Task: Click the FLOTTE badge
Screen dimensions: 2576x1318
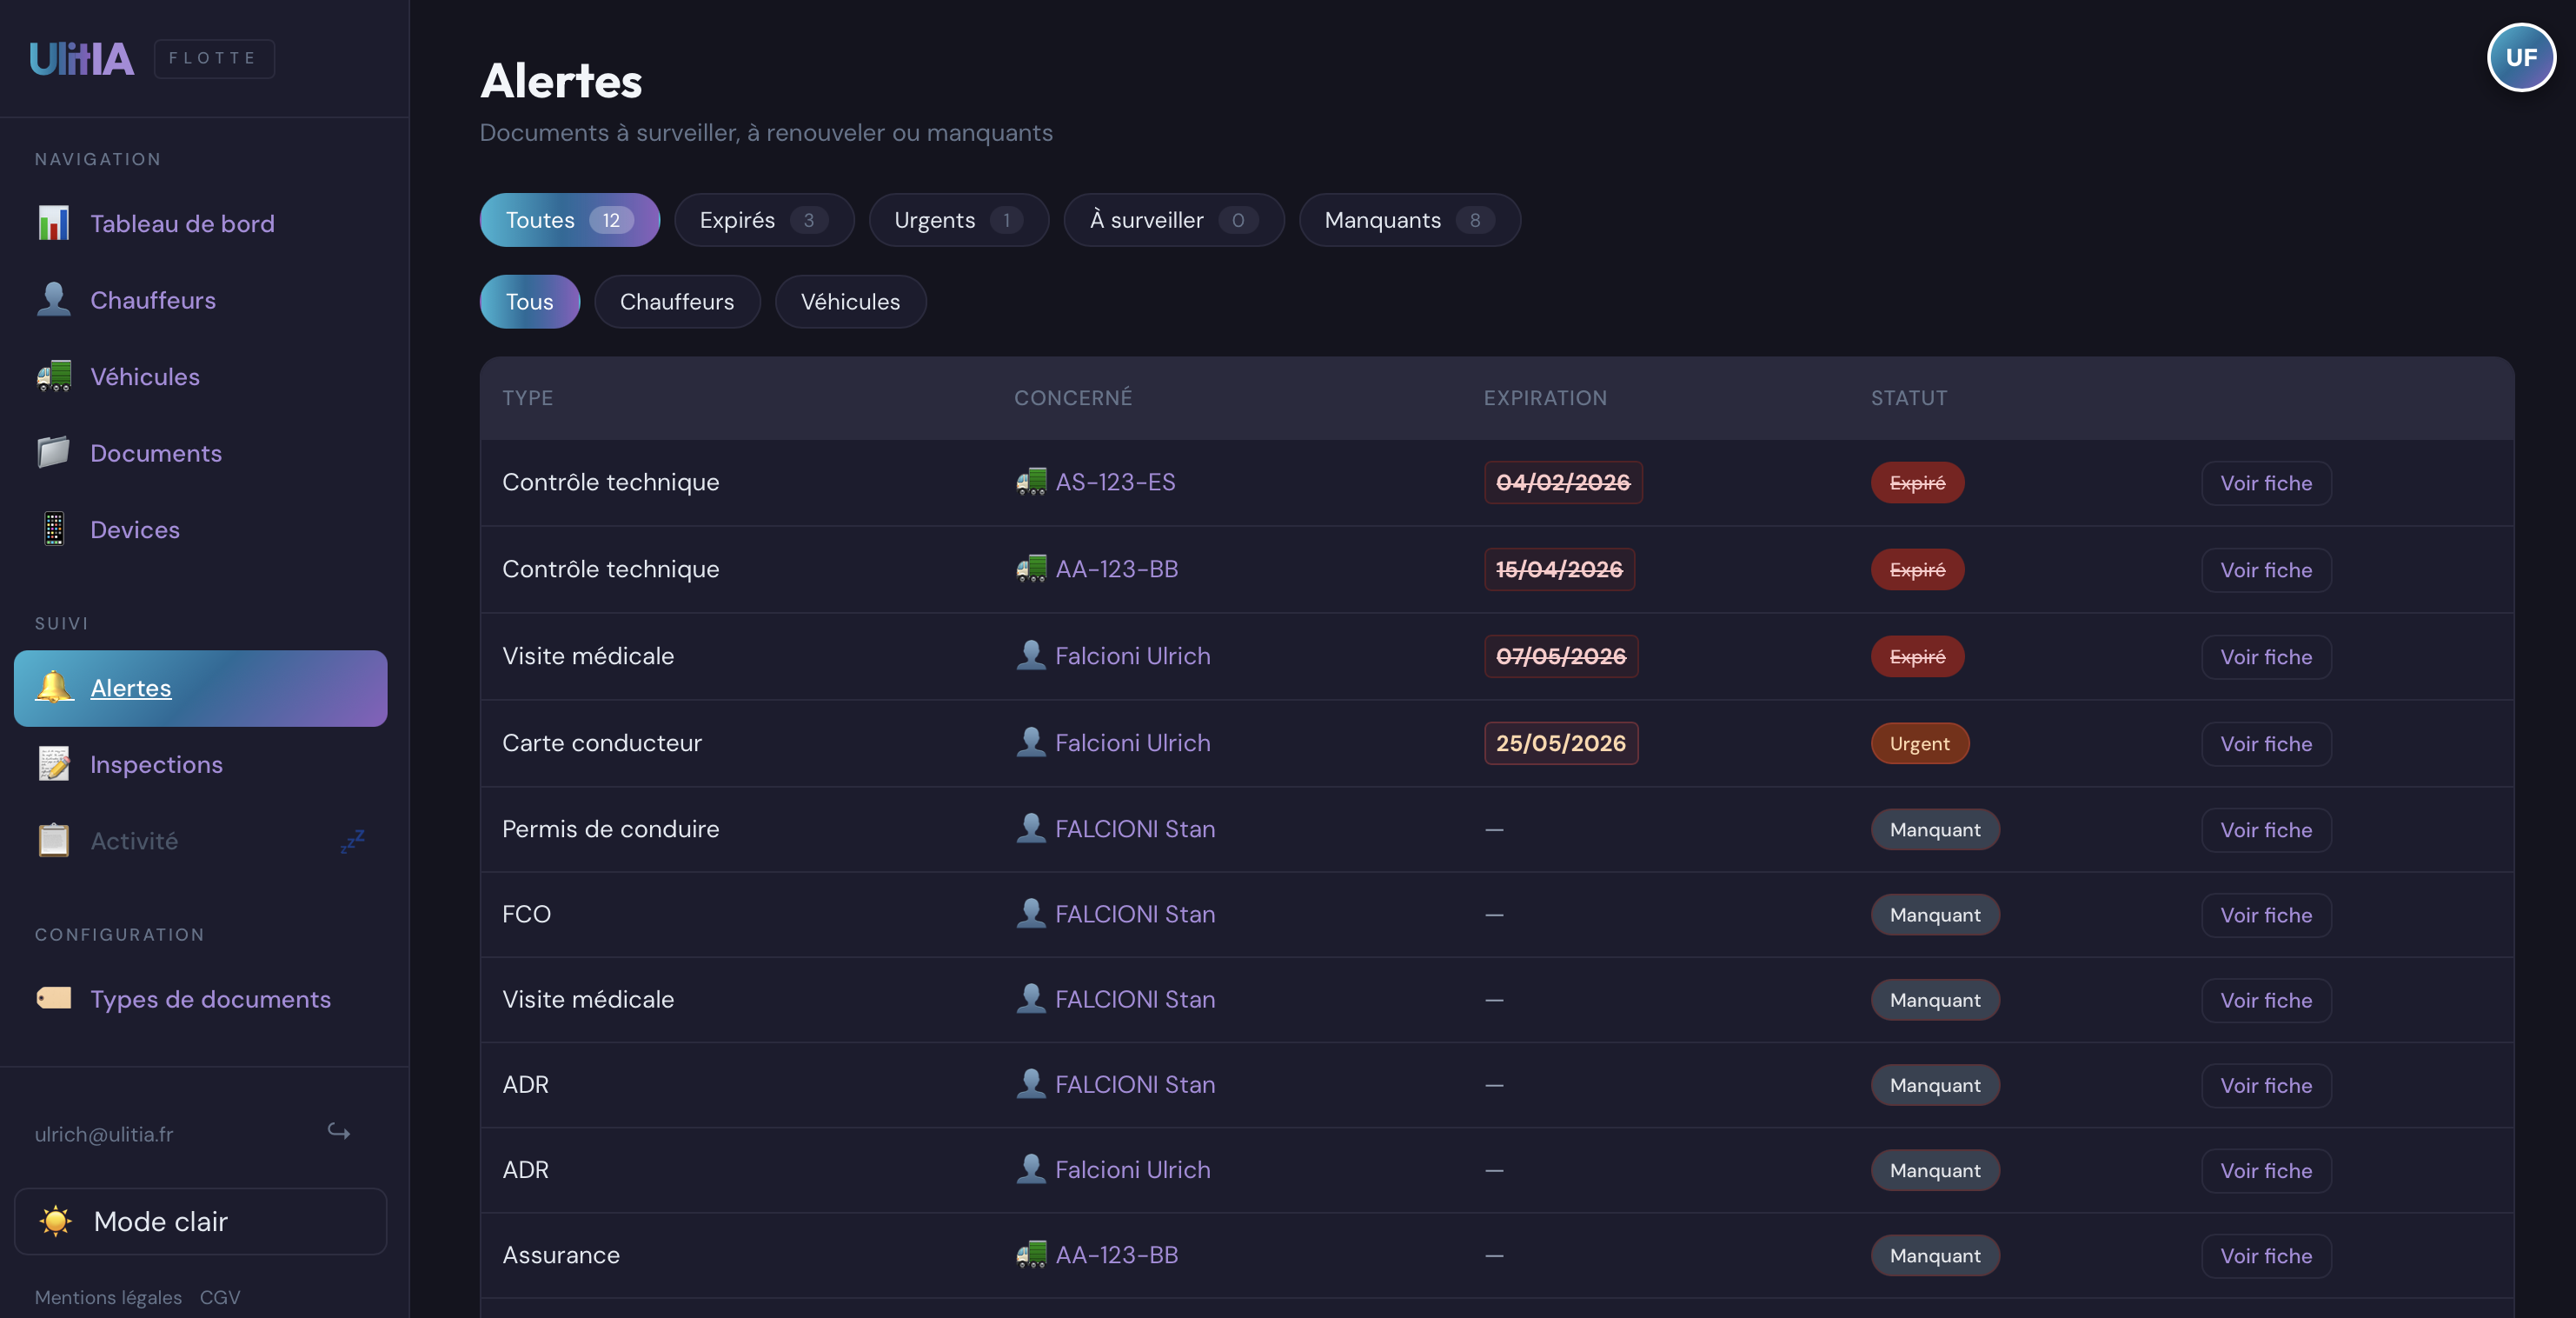Action: click(x=214, y=58)
